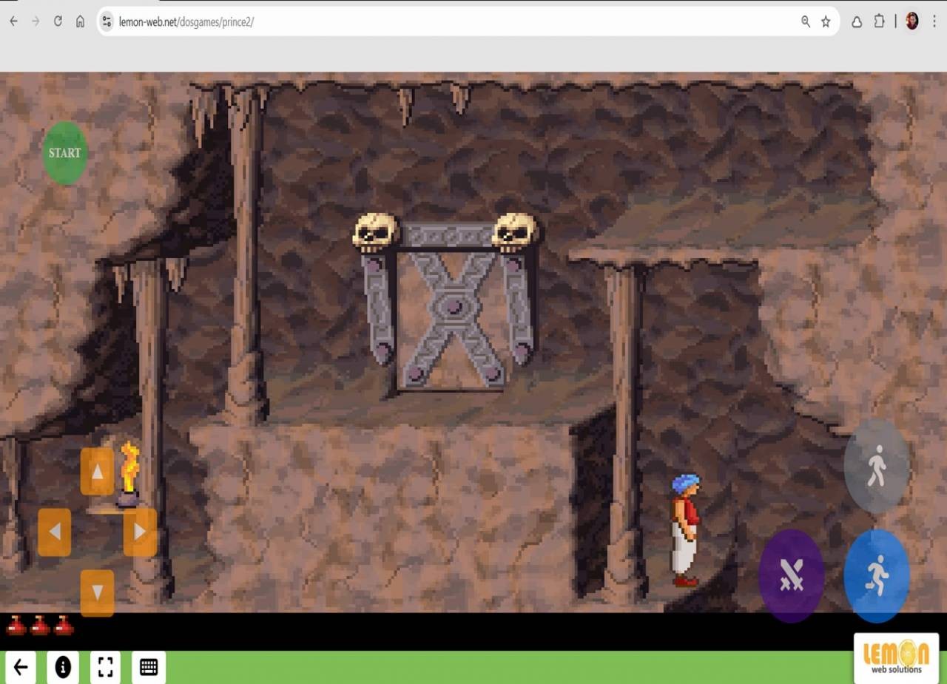Show the on-screen keyboard icon
The image size is (947, 684).
149,668
